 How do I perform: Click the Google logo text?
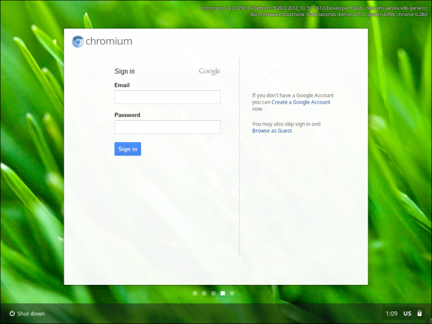pyautogui.click(x=209, y=71)
